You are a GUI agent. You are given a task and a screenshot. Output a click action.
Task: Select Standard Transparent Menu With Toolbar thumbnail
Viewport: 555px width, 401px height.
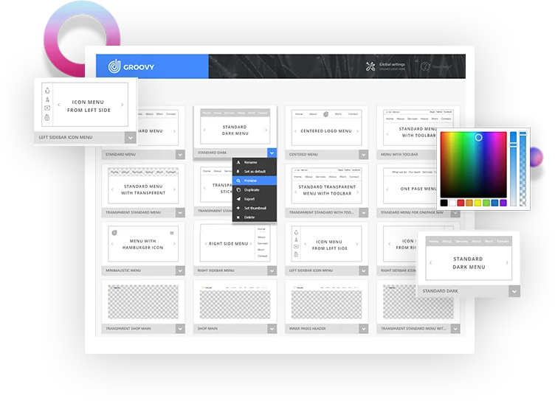[326, 186]
